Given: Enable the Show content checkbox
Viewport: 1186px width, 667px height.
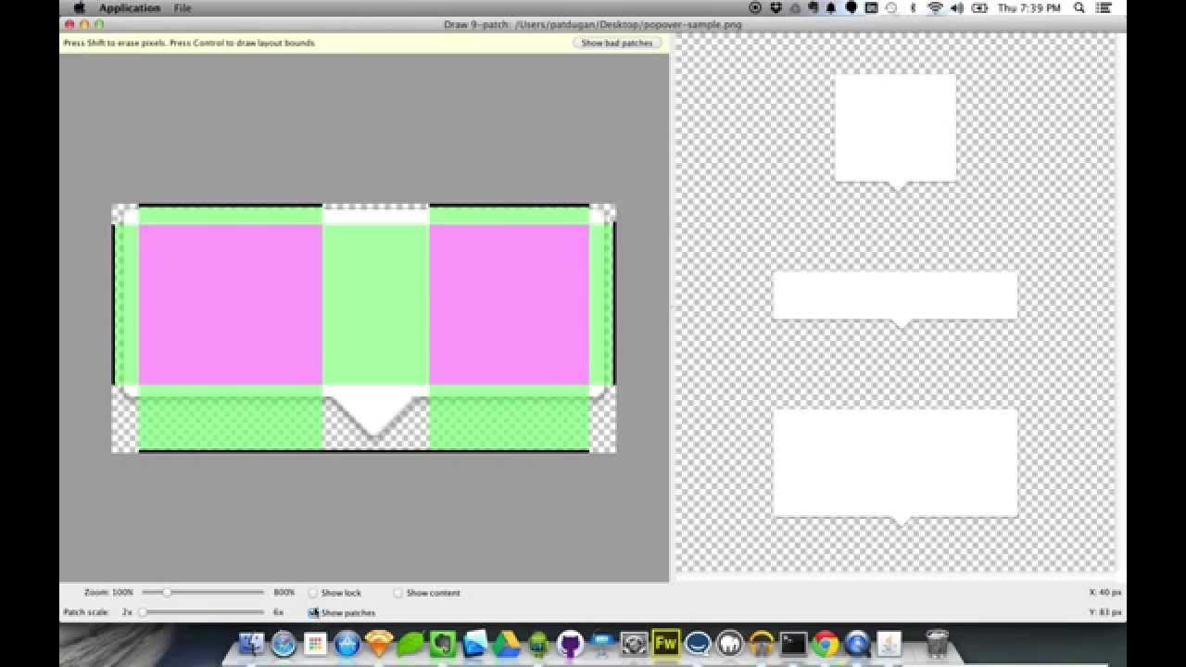Looking at the screenshot, I should 398,593.
